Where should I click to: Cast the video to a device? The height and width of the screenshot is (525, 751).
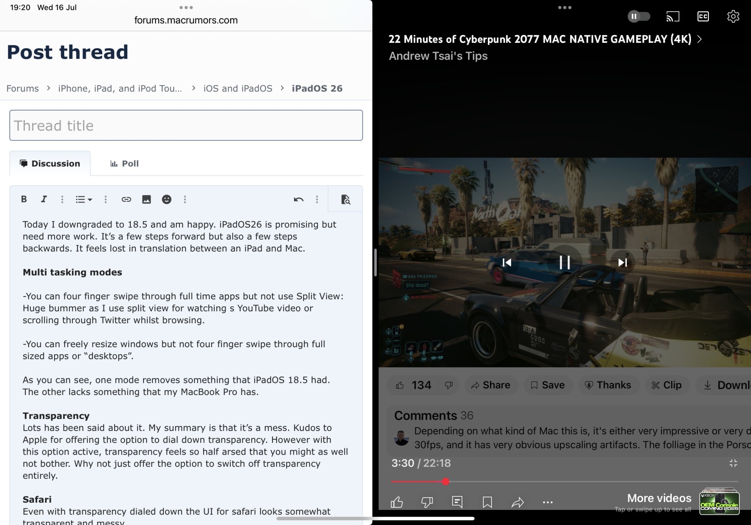(673, 17)
